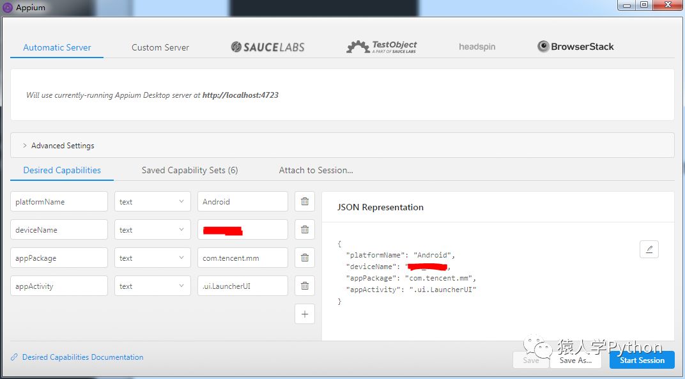Click the JSON Representation heading
Viewport: 685px width, 379px height.
point(380,207)
